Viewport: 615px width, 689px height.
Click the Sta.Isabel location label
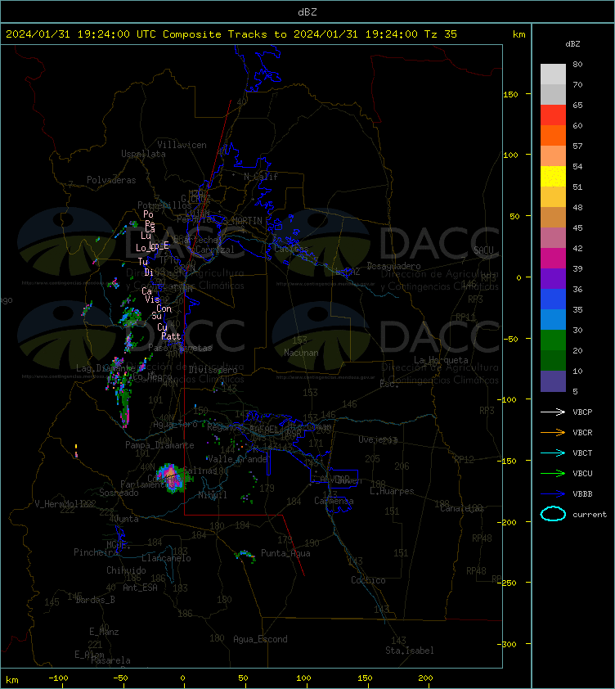click(410, 651)
